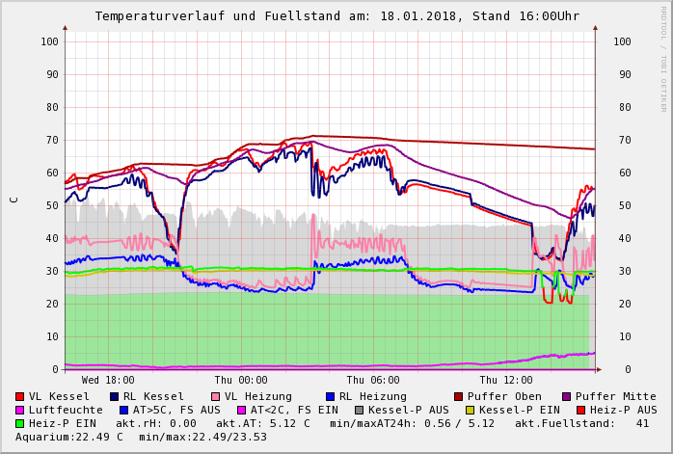Click the green Heiz-P EIN legend swatch
673x454 pixels.
20,424
